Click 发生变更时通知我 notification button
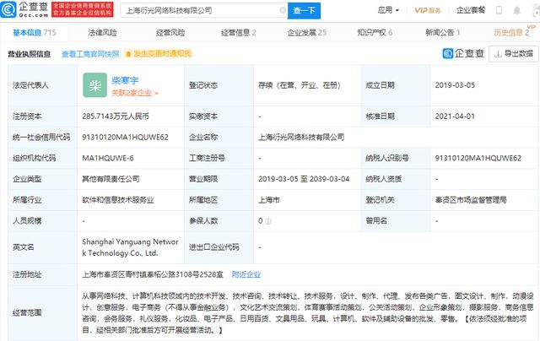The image size is (540, 341). pyautogui.click(x=158, y=54)
